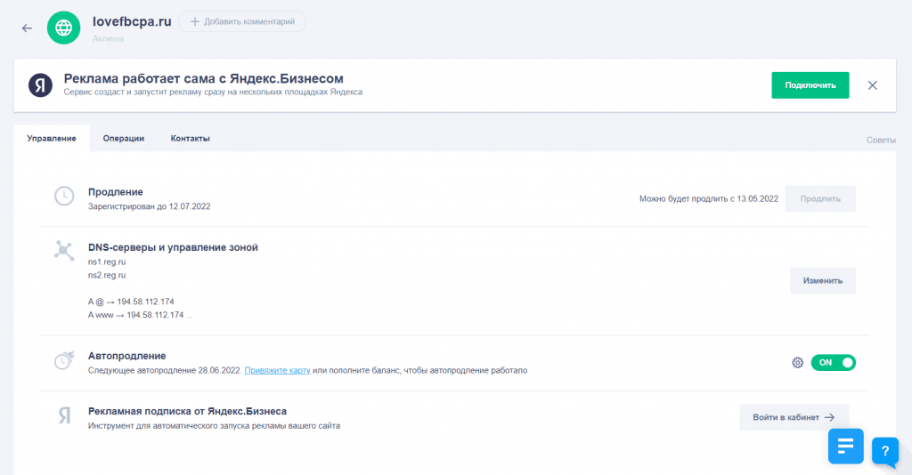Click the Зарегистрирован до 12.07.2022 text
This screenshot has height=475, width=912.
pos(149,206)
